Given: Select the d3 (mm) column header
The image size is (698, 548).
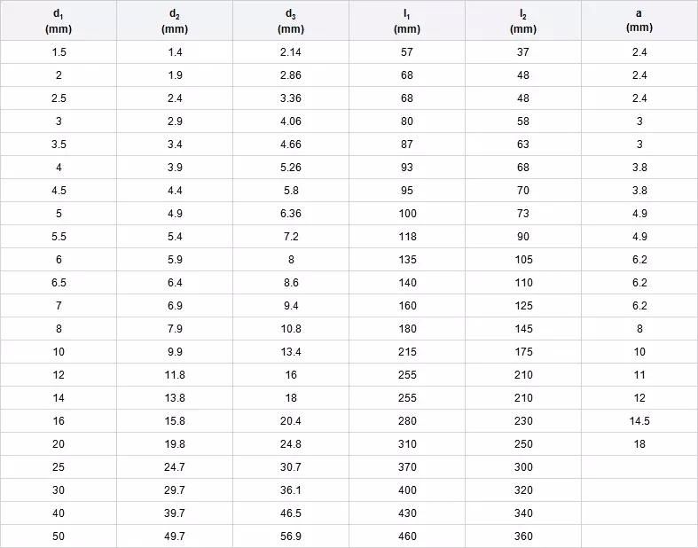Looking at the screenshot, I should coord(291,20).
